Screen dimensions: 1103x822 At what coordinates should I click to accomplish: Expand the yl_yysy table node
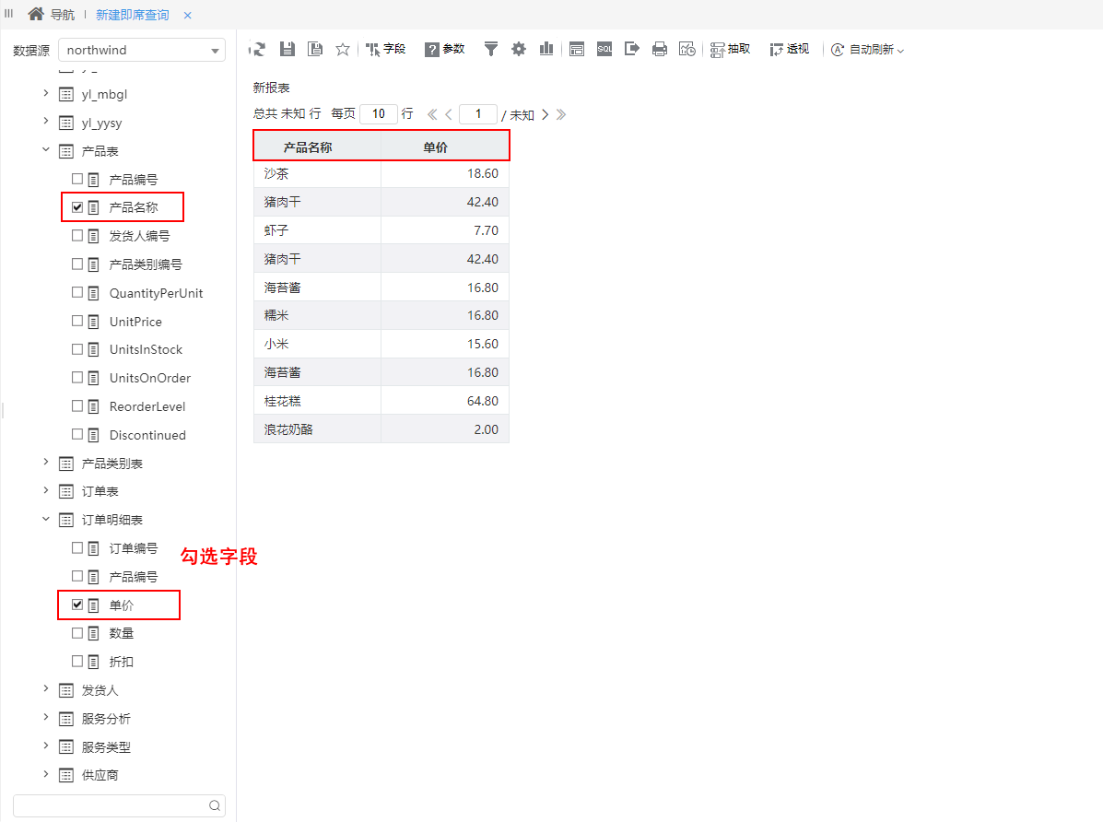point(46,121)
